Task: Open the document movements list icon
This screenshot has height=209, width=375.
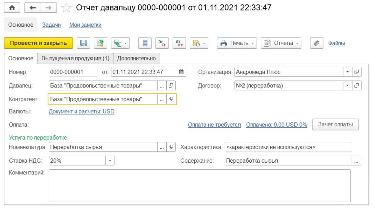Action: point(145,43)
